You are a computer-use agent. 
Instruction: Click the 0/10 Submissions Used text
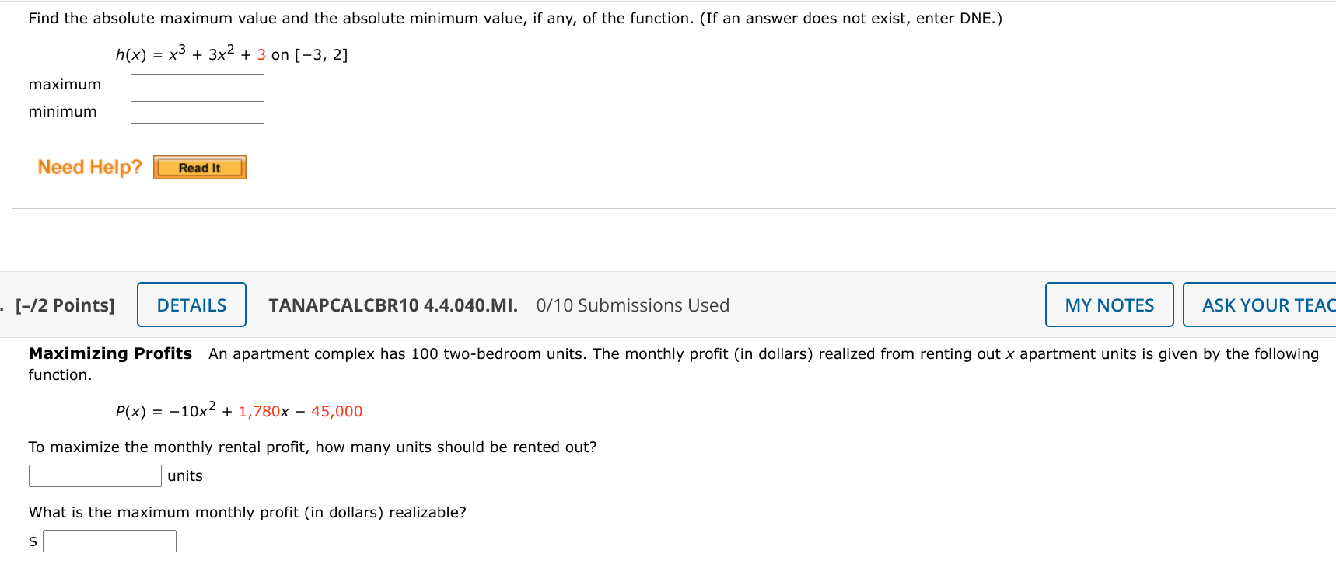point(631,305)
